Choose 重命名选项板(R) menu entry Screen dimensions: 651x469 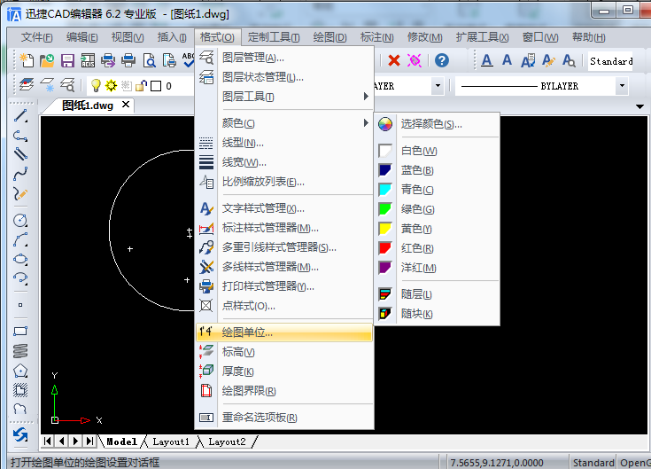[x=284, y=418]
